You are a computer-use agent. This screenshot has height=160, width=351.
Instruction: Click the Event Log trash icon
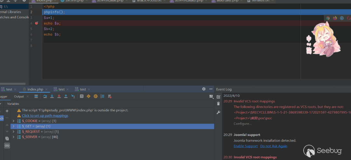coord(218,104)
